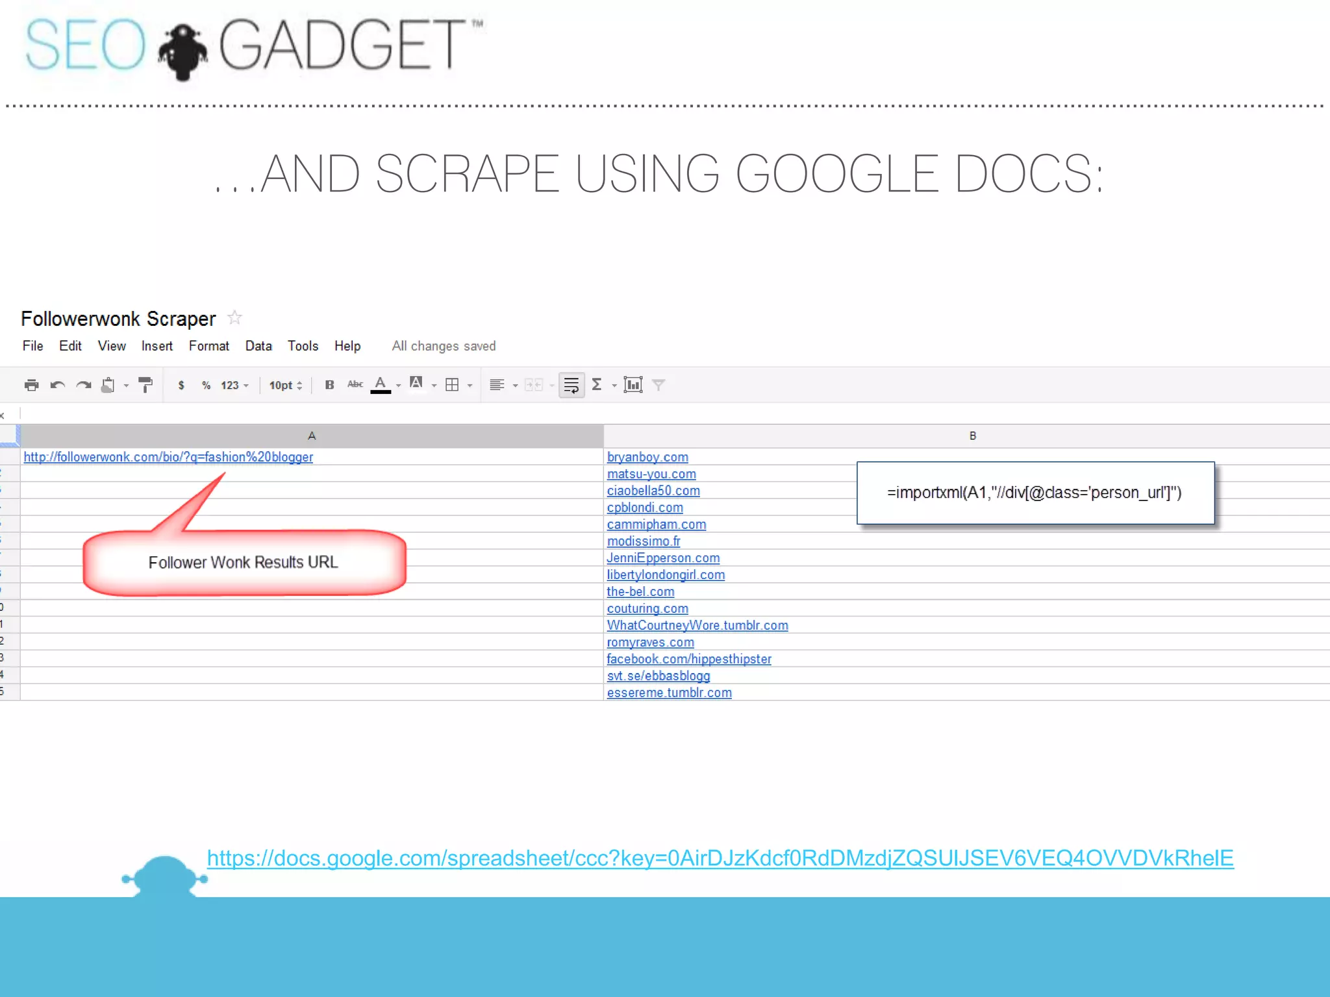Open the essereme.tumblr.com link
The height and width of the screenshot is (997, 1330).
[670, 693]
